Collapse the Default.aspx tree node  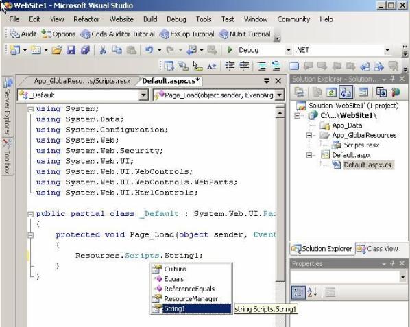point(309,155)
